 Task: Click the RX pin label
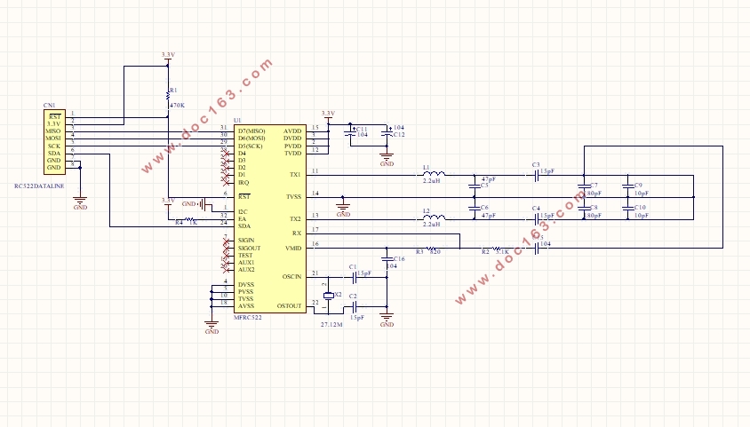click(297, 233)
